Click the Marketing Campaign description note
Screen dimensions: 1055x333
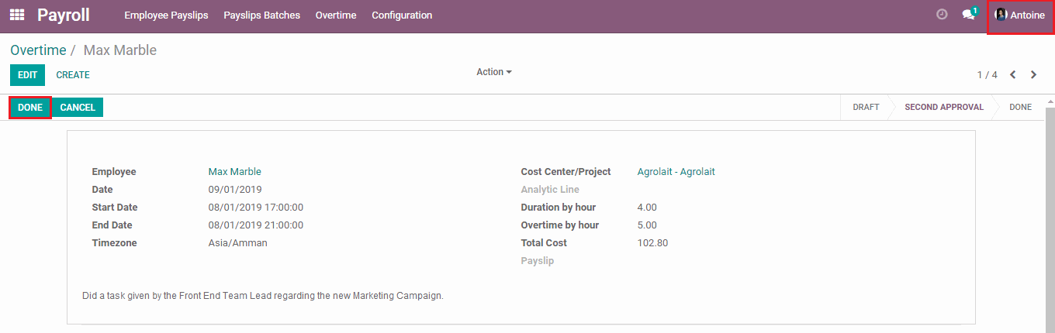tap(263, 296)
